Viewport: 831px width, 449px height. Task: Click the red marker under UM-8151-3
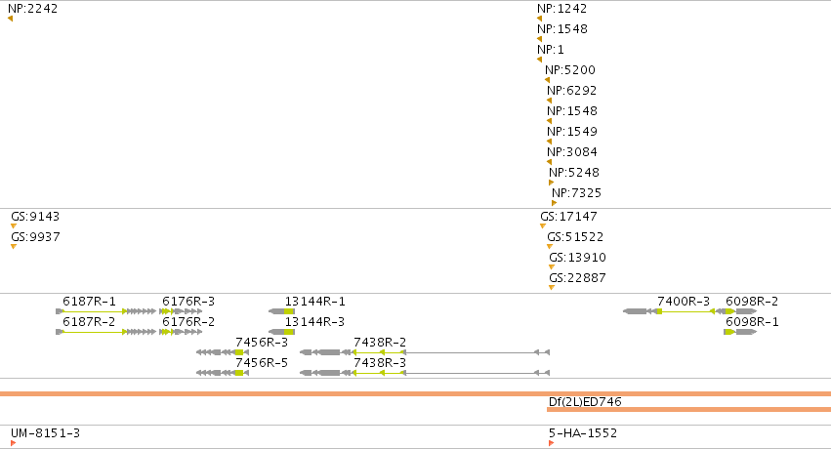click(x=14, y=443)
